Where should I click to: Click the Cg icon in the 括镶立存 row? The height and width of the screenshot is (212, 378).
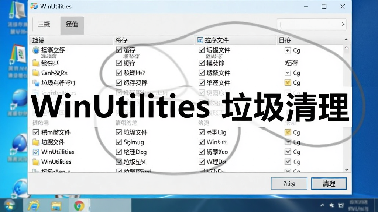(288, 50)
